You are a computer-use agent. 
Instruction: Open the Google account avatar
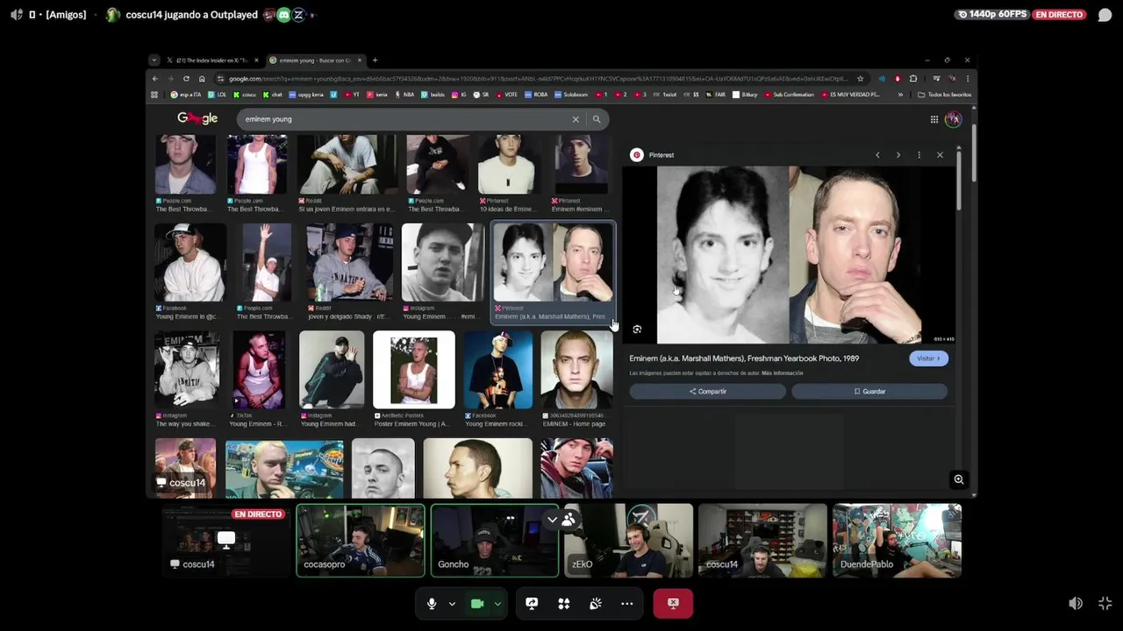954,119
